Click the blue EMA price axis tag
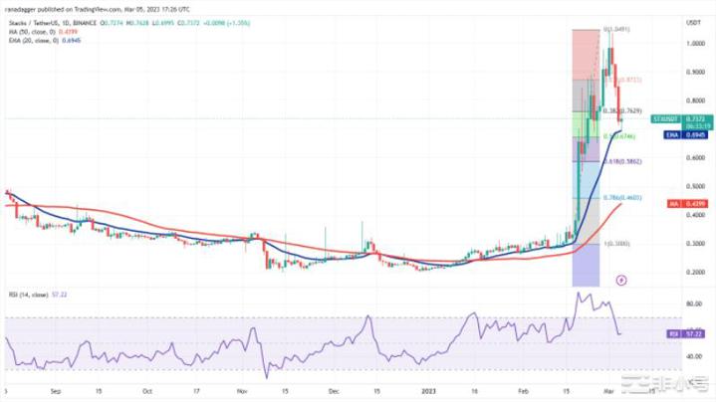This screenshot has height=402, width=716. pyautogui.click(x=668, y=134)
